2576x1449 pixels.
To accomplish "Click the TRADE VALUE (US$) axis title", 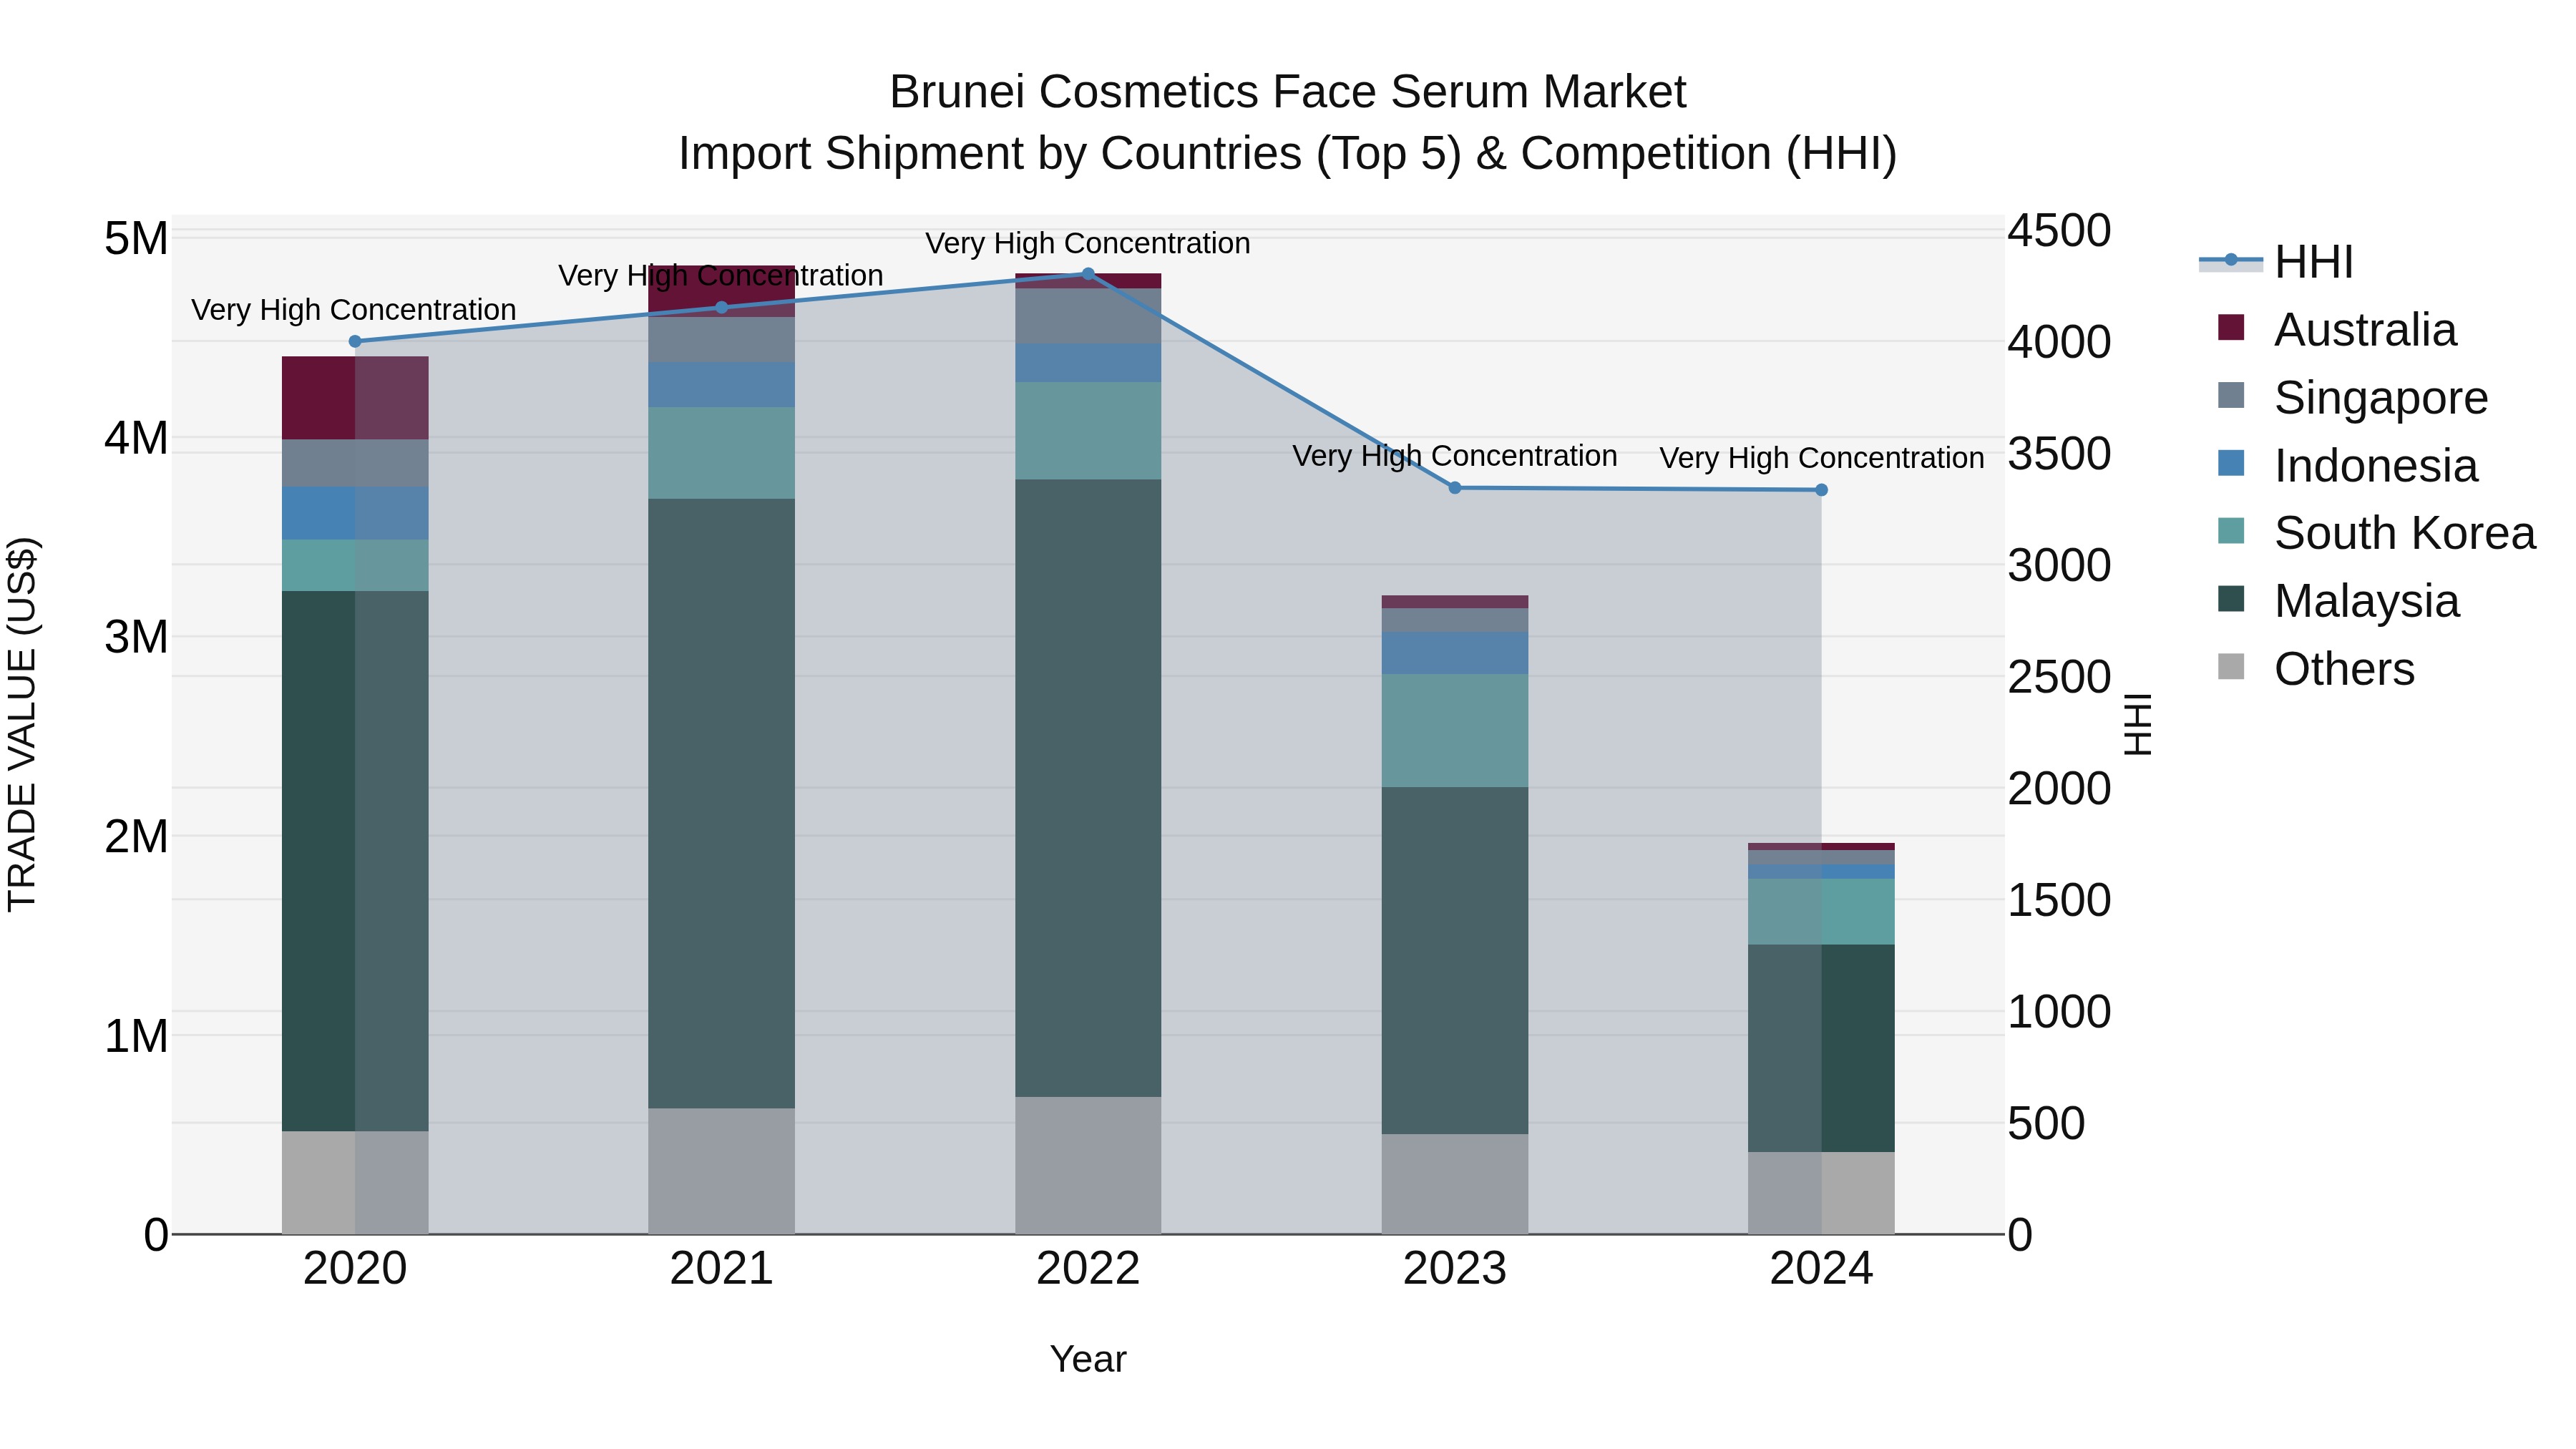I will (x=22, y=724).
